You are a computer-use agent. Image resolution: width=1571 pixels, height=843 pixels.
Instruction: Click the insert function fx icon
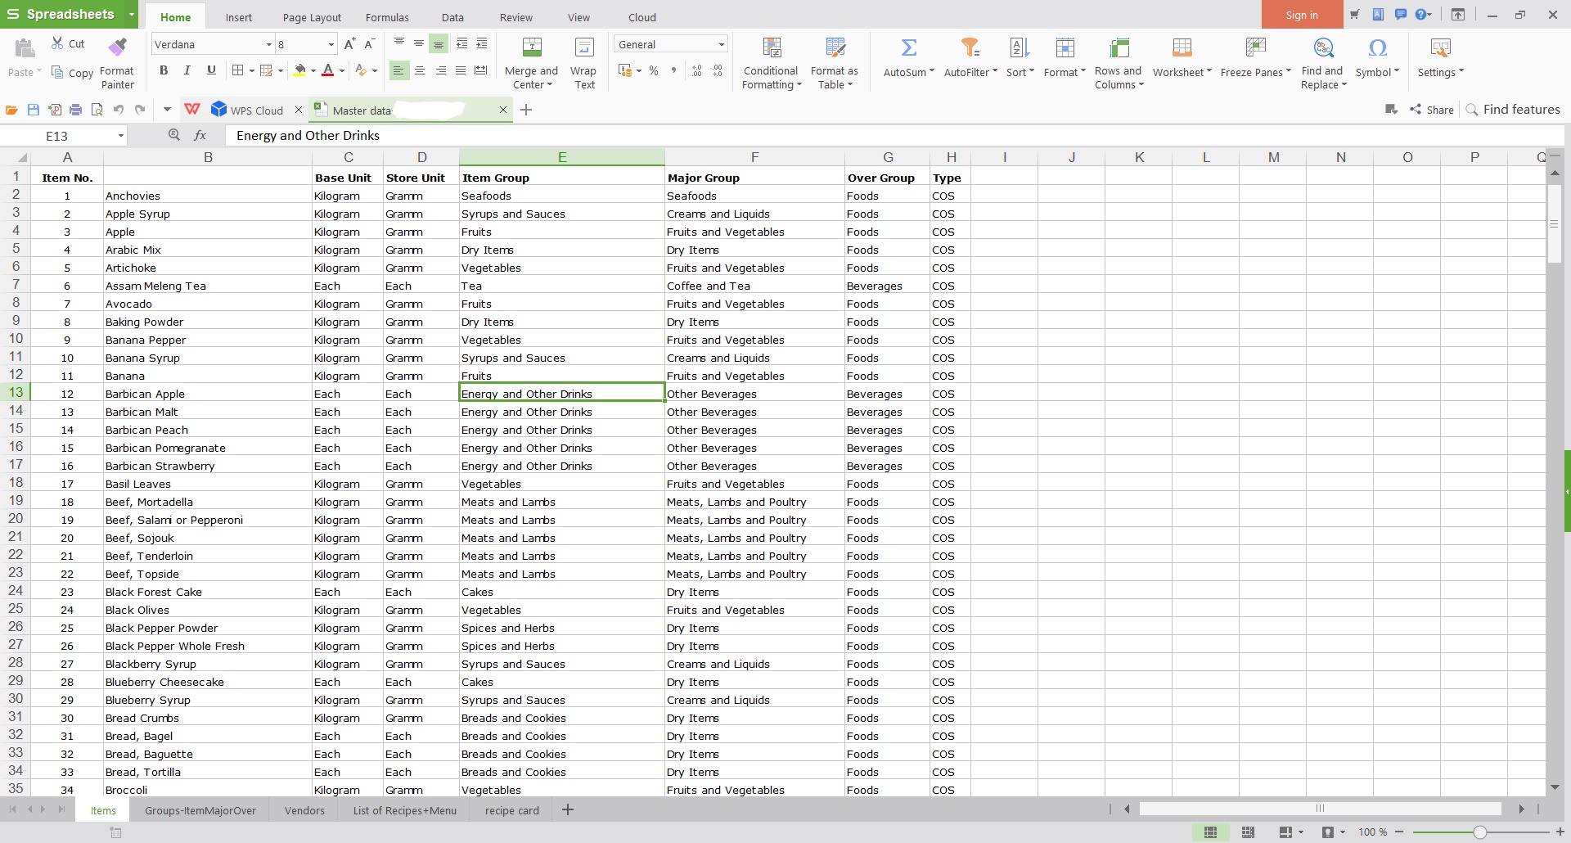pyautogui.click(x=200, y=135)
